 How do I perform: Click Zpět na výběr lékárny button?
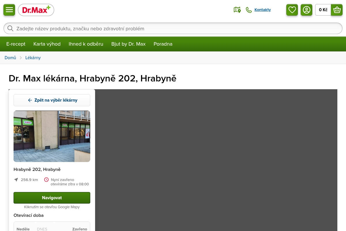(52, 100)
